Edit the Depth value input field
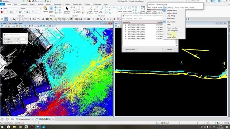Image resolution: width=230 pixels, height=129 pixels. point(21,39)
